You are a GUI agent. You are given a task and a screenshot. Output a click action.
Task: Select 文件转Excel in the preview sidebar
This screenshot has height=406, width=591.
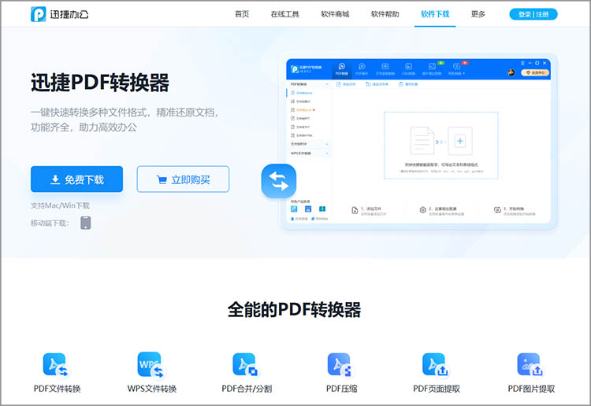[303, 110]
